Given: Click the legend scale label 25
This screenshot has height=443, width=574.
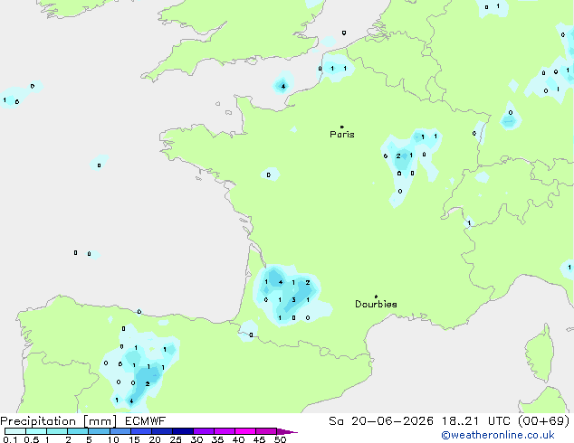Looking at the screenshot, I should (x=176, y=439).
